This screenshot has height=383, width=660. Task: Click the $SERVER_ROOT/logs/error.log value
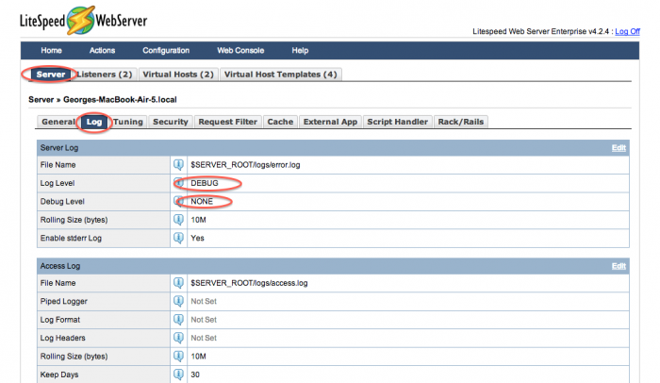pyautogui.click(x=245, y=165)
